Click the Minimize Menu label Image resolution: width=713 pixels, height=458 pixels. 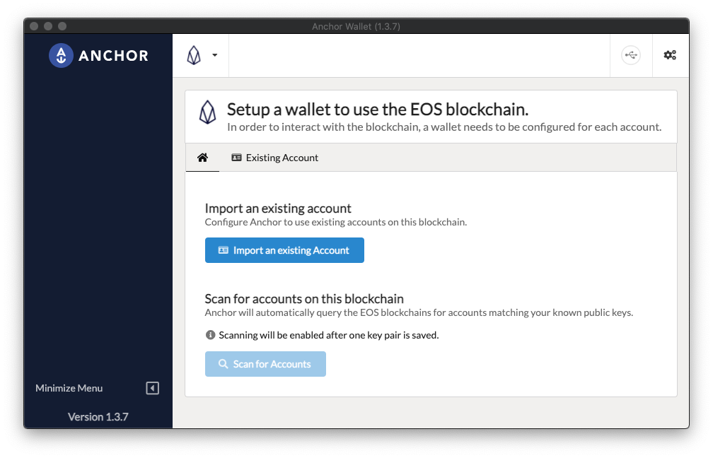pos(69,388)
